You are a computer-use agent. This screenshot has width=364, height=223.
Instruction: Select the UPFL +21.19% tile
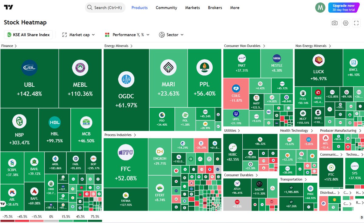pos(236,118)
